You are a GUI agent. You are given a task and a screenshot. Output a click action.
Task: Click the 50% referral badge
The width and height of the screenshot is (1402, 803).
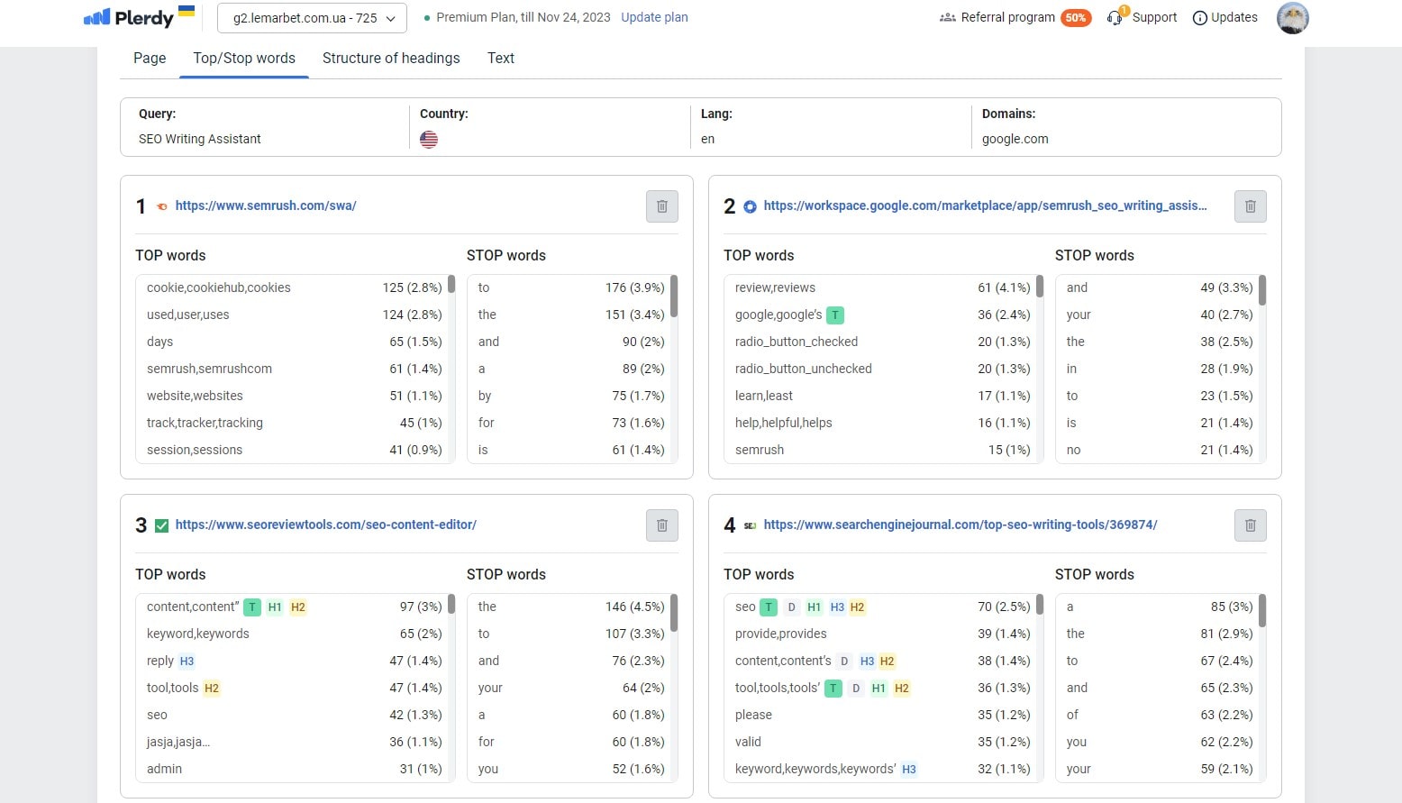[x=1076, y=17]
